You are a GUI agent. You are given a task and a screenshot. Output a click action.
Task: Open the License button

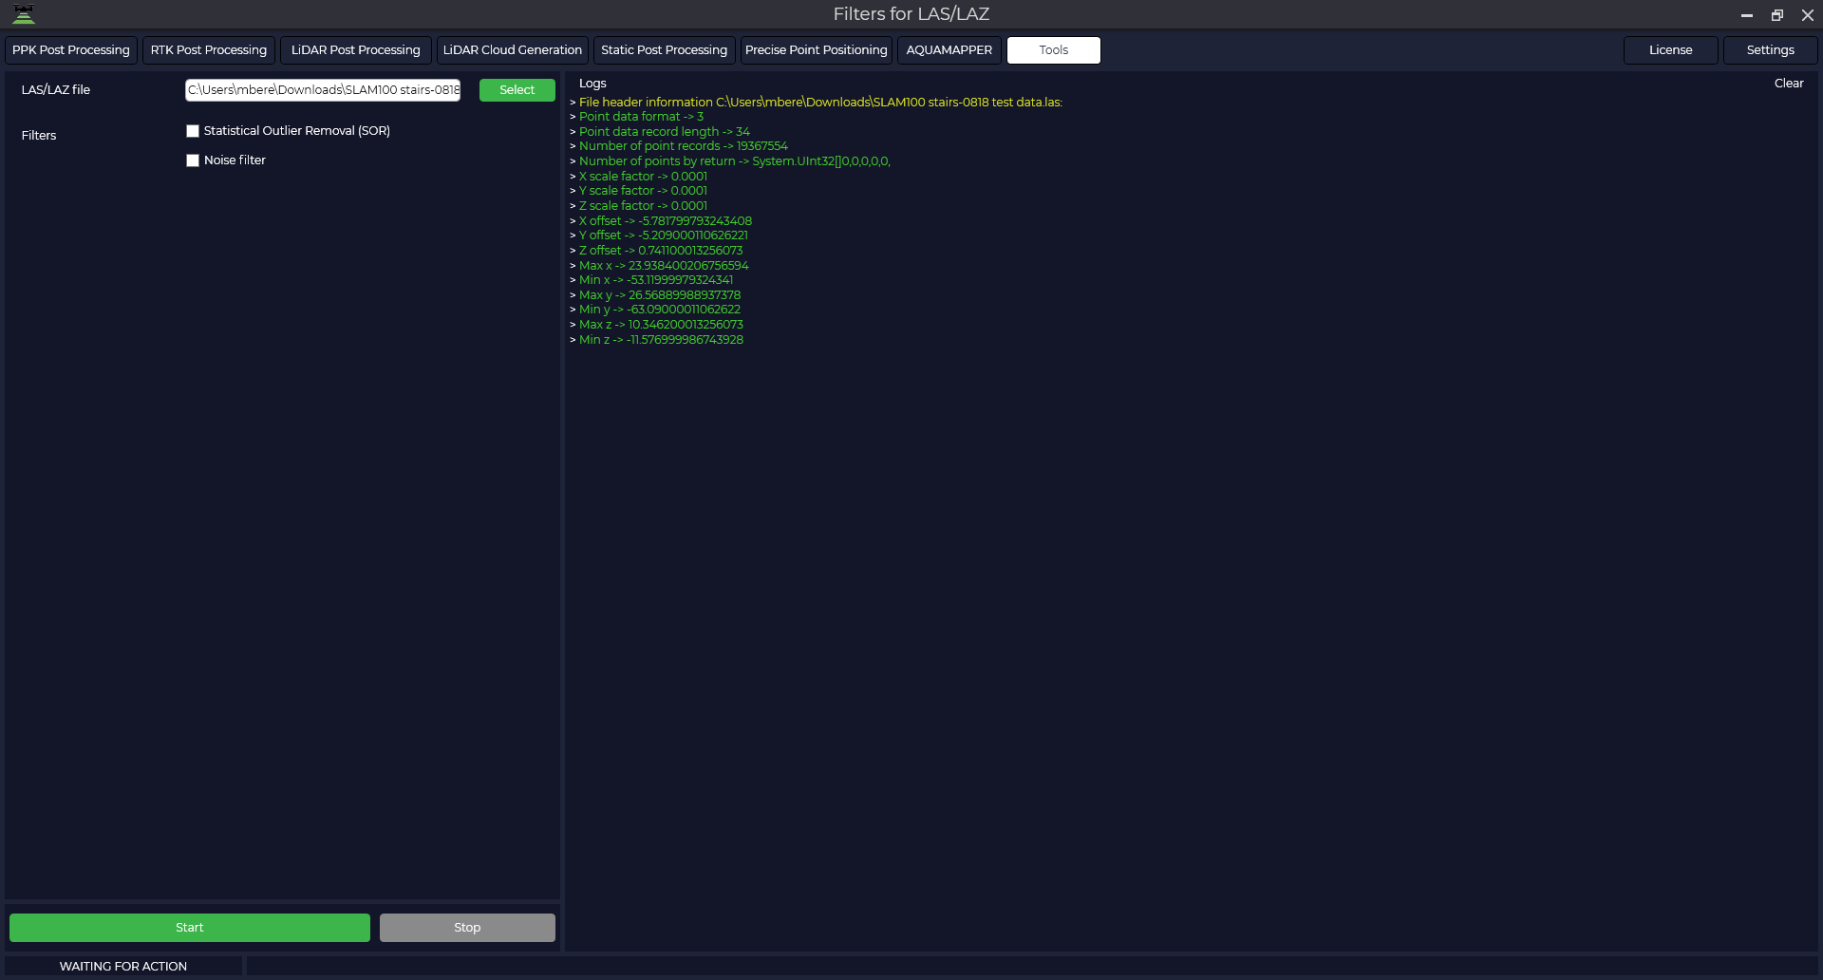(1671, 50)
